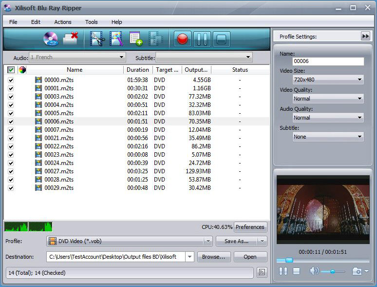Screen dimensions: 377x287
Task: Stop the preview player
Action: [297, 271]
